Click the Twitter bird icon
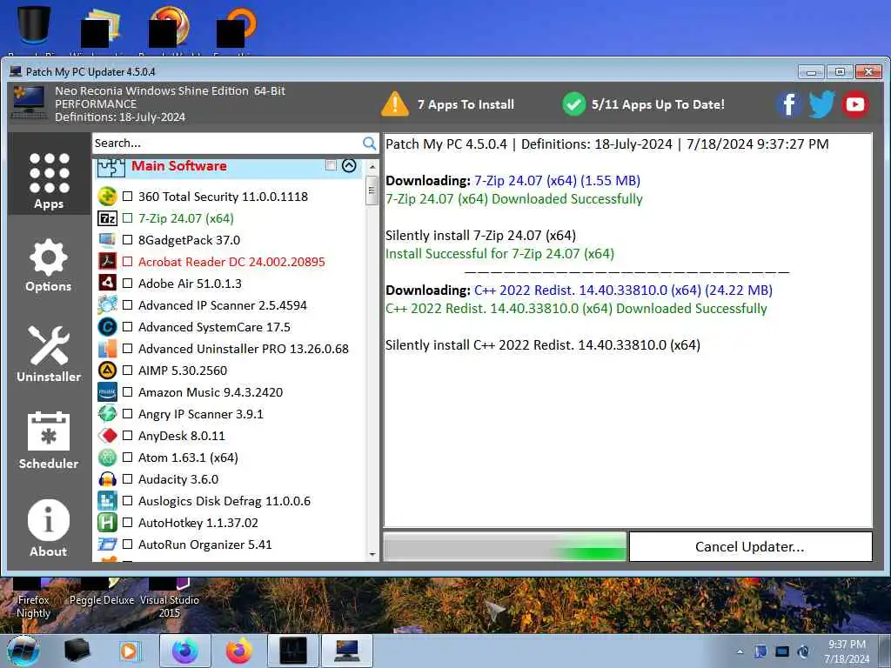The image size is (891, 668). (x=821, y=104)
